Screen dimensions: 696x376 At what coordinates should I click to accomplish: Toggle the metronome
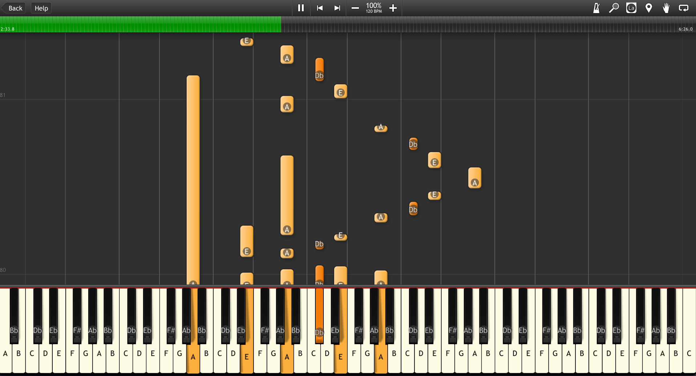(596, 8)
